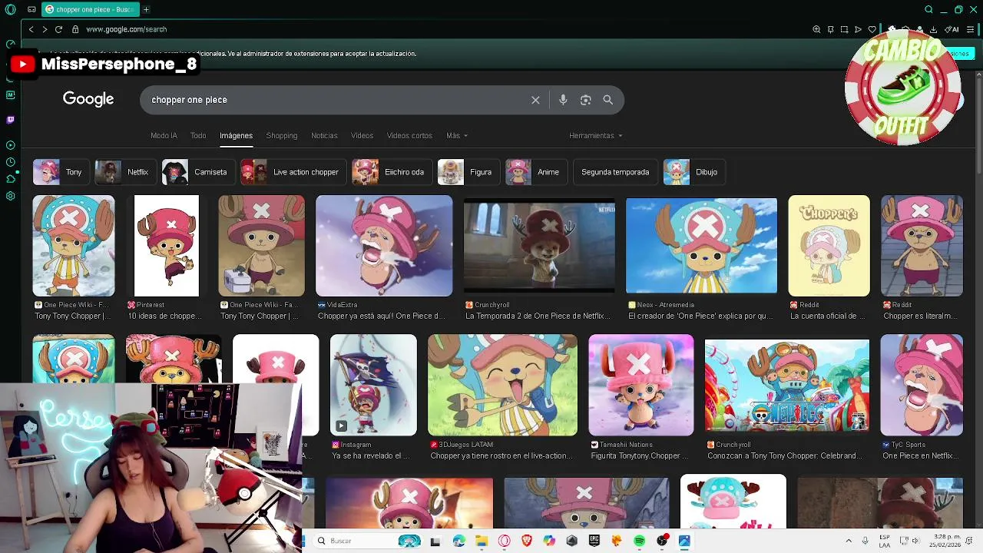Image resolution: width=983 pixels, height=553 pixels.
Task: Open the Opera icon on the taskbar
Action: pos(504,541)
